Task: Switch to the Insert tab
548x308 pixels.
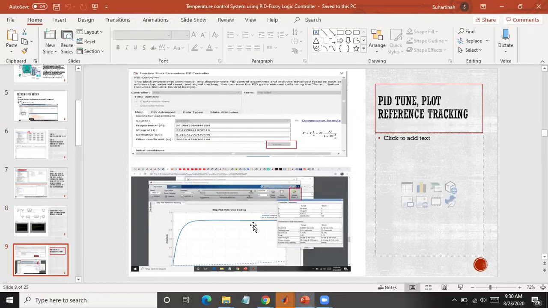Action: (x=60, y=20)
